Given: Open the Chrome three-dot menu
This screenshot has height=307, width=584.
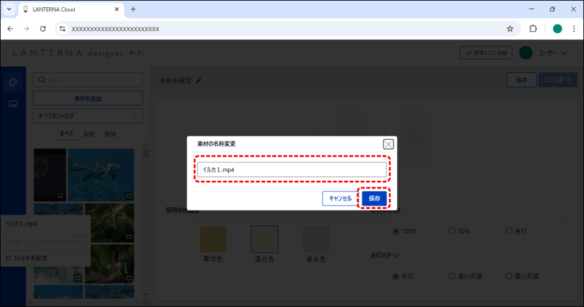Looking at the screenshot, I should (x=574, y=29).
